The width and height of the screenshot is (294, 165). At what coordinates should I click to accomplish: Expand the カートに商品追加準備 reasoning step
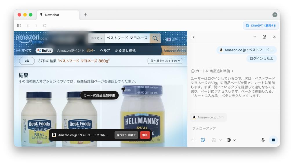(212, 71)
